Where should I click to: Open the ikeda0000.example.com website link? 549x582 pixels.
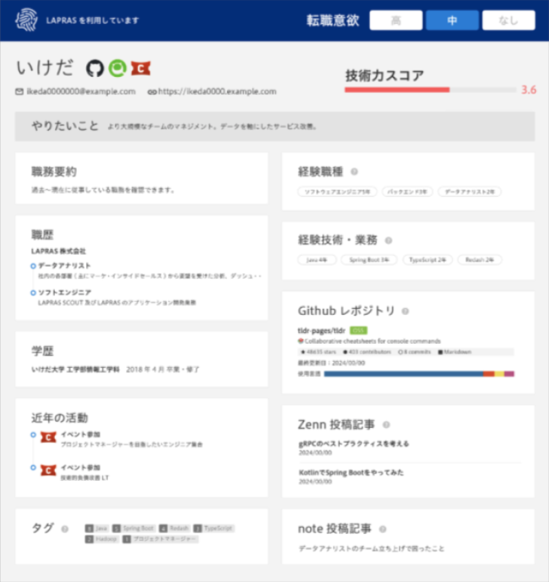pyautogui.click(x=217, y=91)
